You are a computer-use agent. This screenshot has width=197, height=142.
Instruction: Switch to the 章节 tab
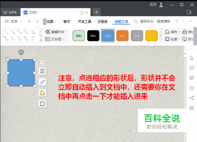pyautogui.click(x=67, y=22)
